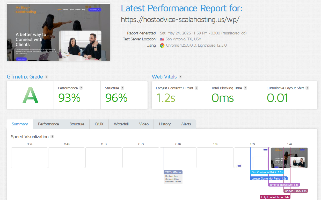Click the Speed Visualization help icon
The width and height of the screenshot is (321, 200).
pyautogui.click(x=52, y=137)
